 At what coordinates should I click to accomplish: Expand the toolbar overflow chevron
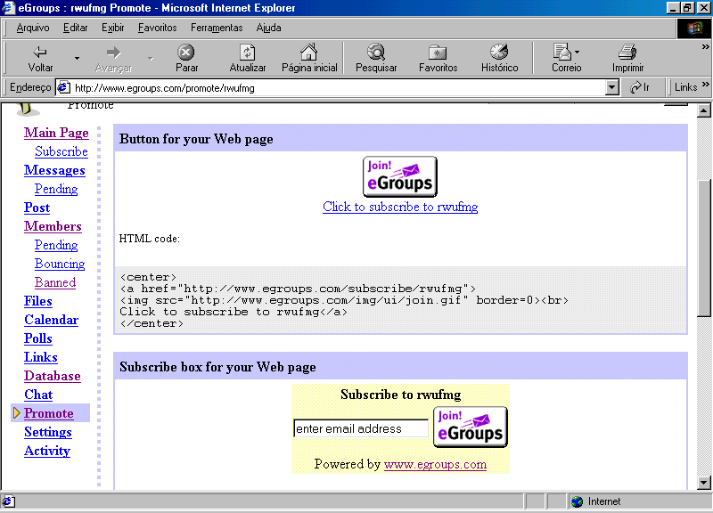click(x=705, y=46)
